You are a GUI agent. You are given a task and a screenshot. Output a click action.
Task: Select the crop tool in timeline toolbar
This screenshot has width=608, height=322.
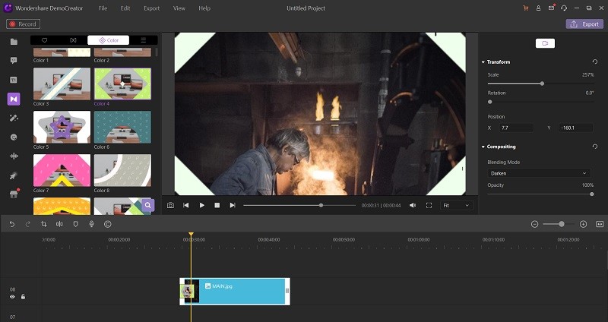[44, 224]
